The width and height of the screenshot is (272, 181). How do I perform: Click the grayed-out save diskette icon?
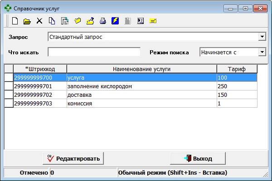128,21
